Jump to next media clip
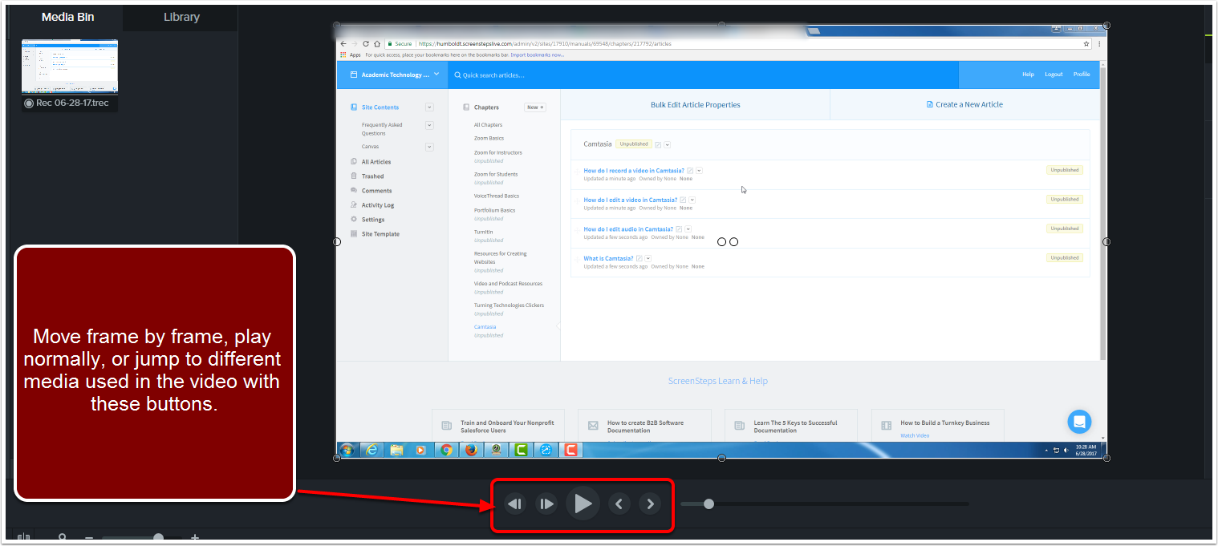The height and width of the screenshot is (546, 1218). [650, 504]
